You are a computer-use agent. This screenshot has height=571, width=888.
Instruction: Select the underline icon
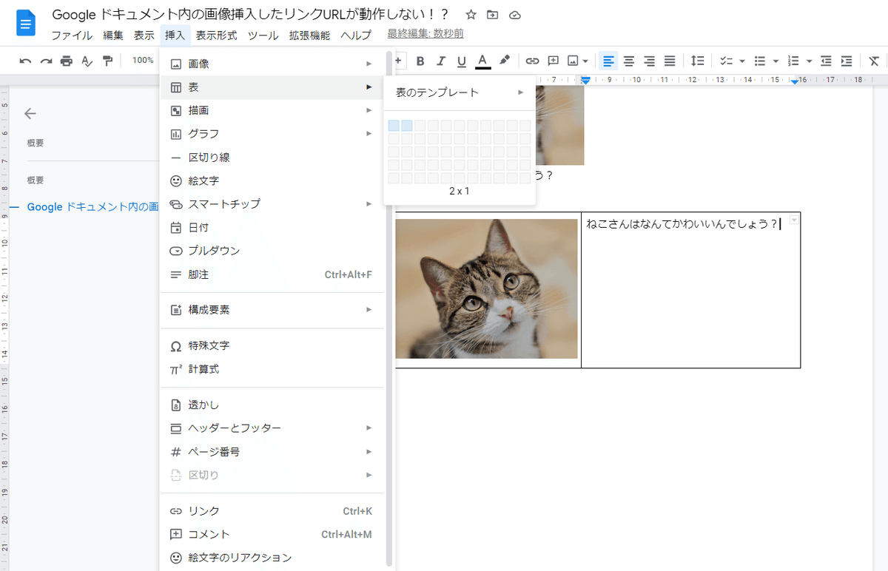[x=461, y=61]
